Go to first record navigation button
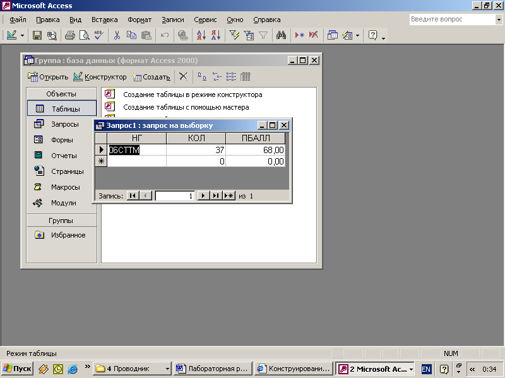Screen dimensions: 505x378 [133, 195]
